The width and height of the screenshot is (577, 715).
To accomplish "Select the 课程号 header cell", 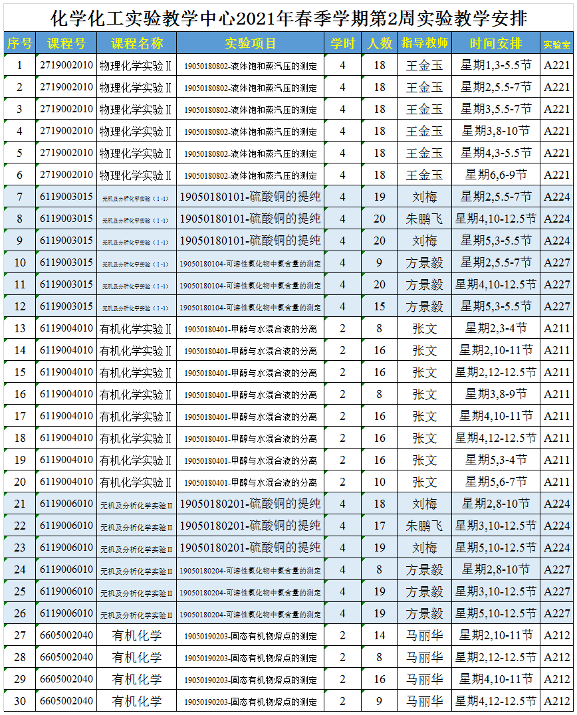I will [x=66, y=43].
